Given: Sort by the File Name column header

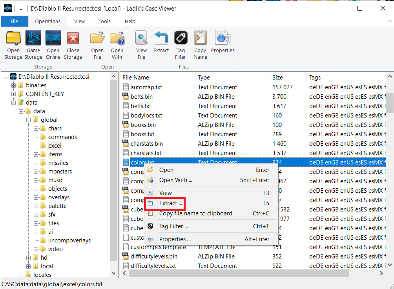Looking at the screenshot, I should (158, 78).
